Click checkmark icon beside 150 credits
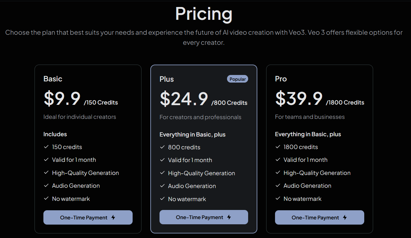The image size is (411, 238). 46,147
